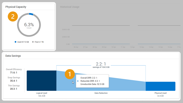Image resolution: width=183 pixels, height=103 pixels.
Task: Click the savings of 104.9 GB text
Action: click(101, 67)
